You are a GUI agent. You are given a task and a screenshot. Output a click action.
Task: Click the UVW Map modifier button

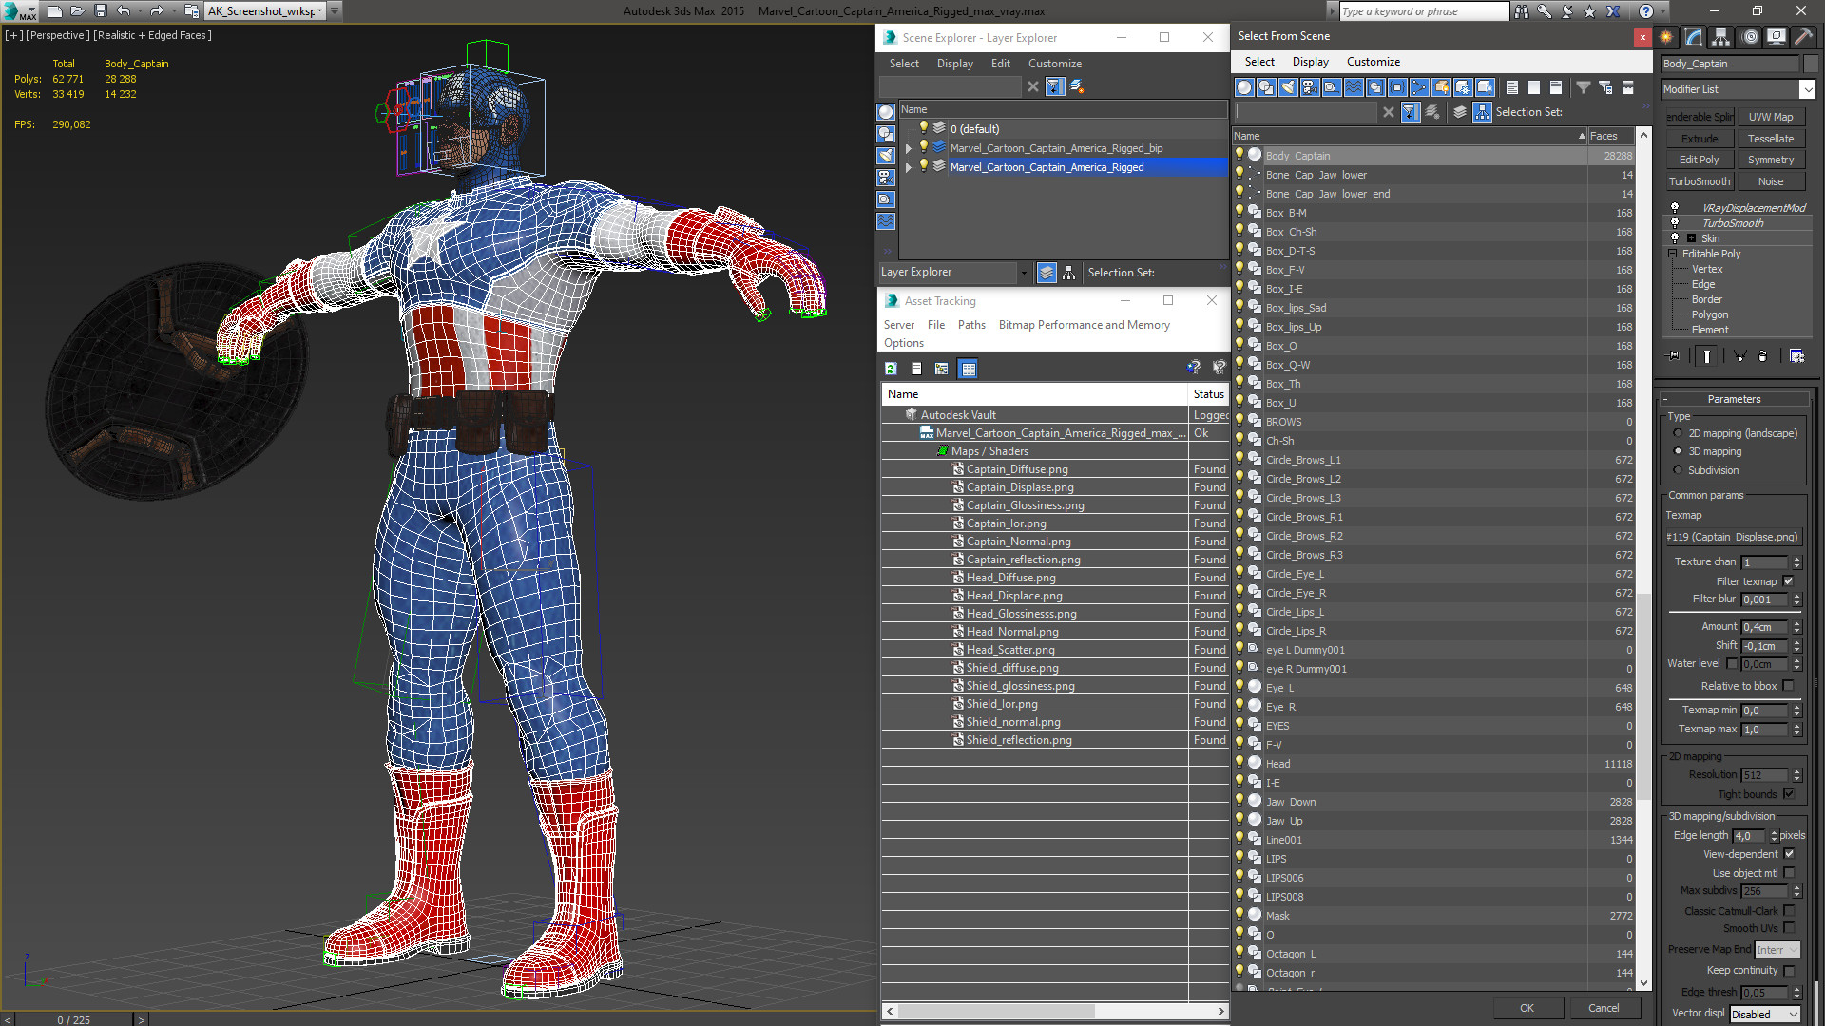1770,117
